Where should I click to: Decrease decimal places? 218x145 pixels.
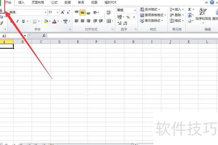[125, 23]
